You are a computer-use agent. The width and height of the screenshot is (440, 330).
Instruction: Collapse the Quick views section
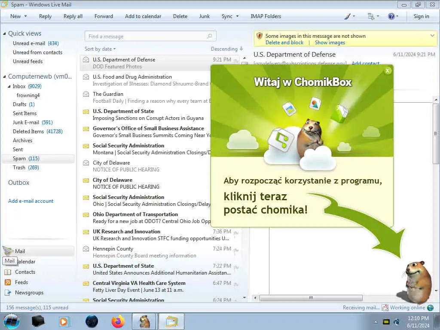(x=4, y=34)
